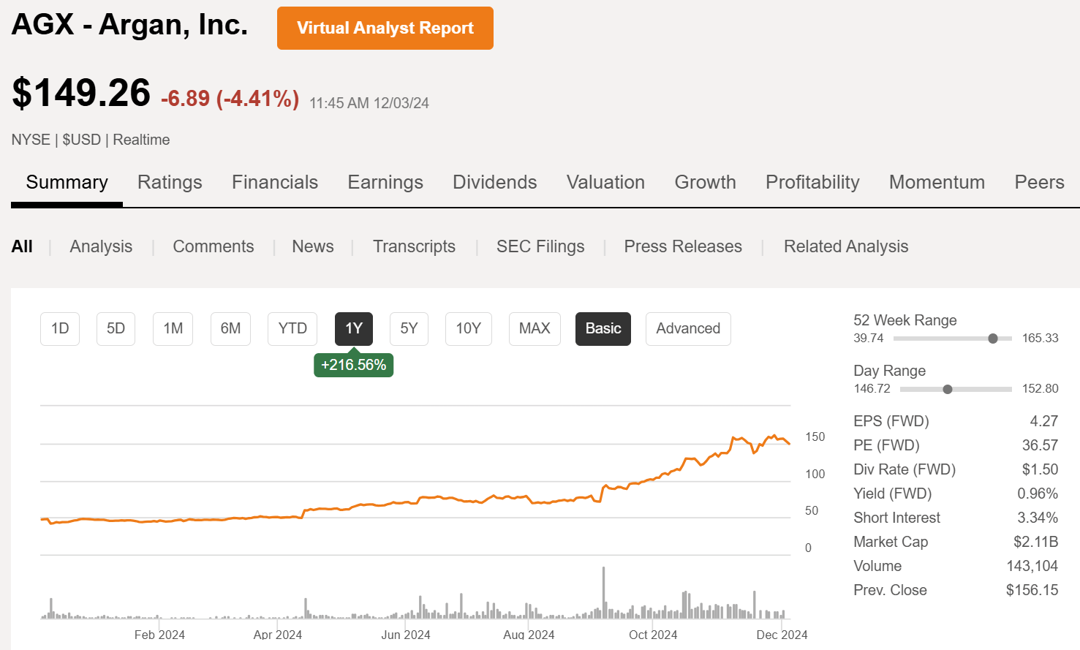Display the MAX chart range
The image size is (1080, 650).
tap(535, 329)
